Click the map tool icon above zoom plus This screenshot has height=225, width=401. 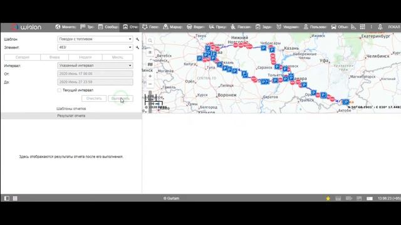point(150,64)
